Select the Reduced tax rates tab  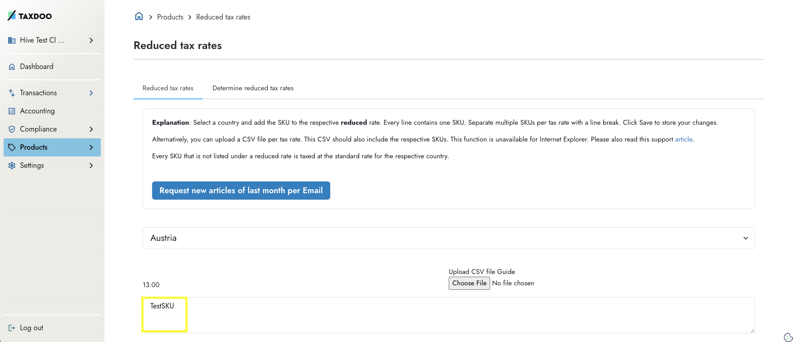coord(168,88)
